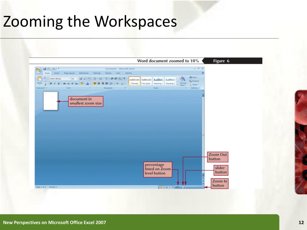Click the Clear Formatting icon
Image resolution: width=307 pixels, height=230 pixels.
point(89,79)
